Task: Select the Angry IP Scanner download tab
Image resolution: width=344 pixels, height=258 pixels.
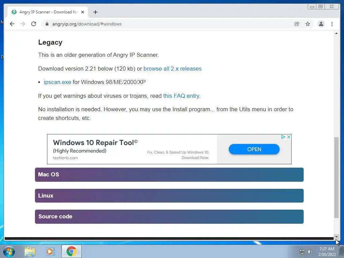Action: coord(48,12)
